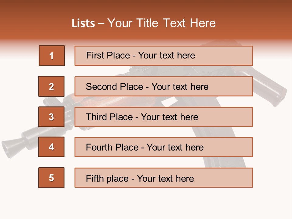Click the number 1 box

pyautogui.click(x=52, y=56)
